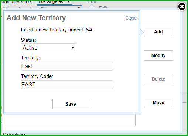Click the Territory Code: label

point(37,76)
